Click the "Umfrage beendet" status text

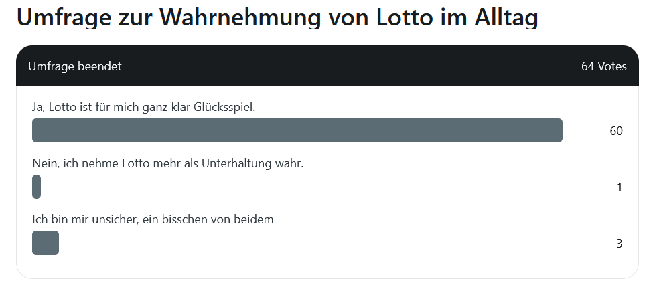(x=75, y=66)
